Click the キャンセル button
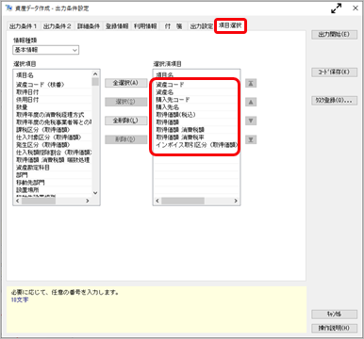This screenshot has height=339, width=364. (334, 314)
